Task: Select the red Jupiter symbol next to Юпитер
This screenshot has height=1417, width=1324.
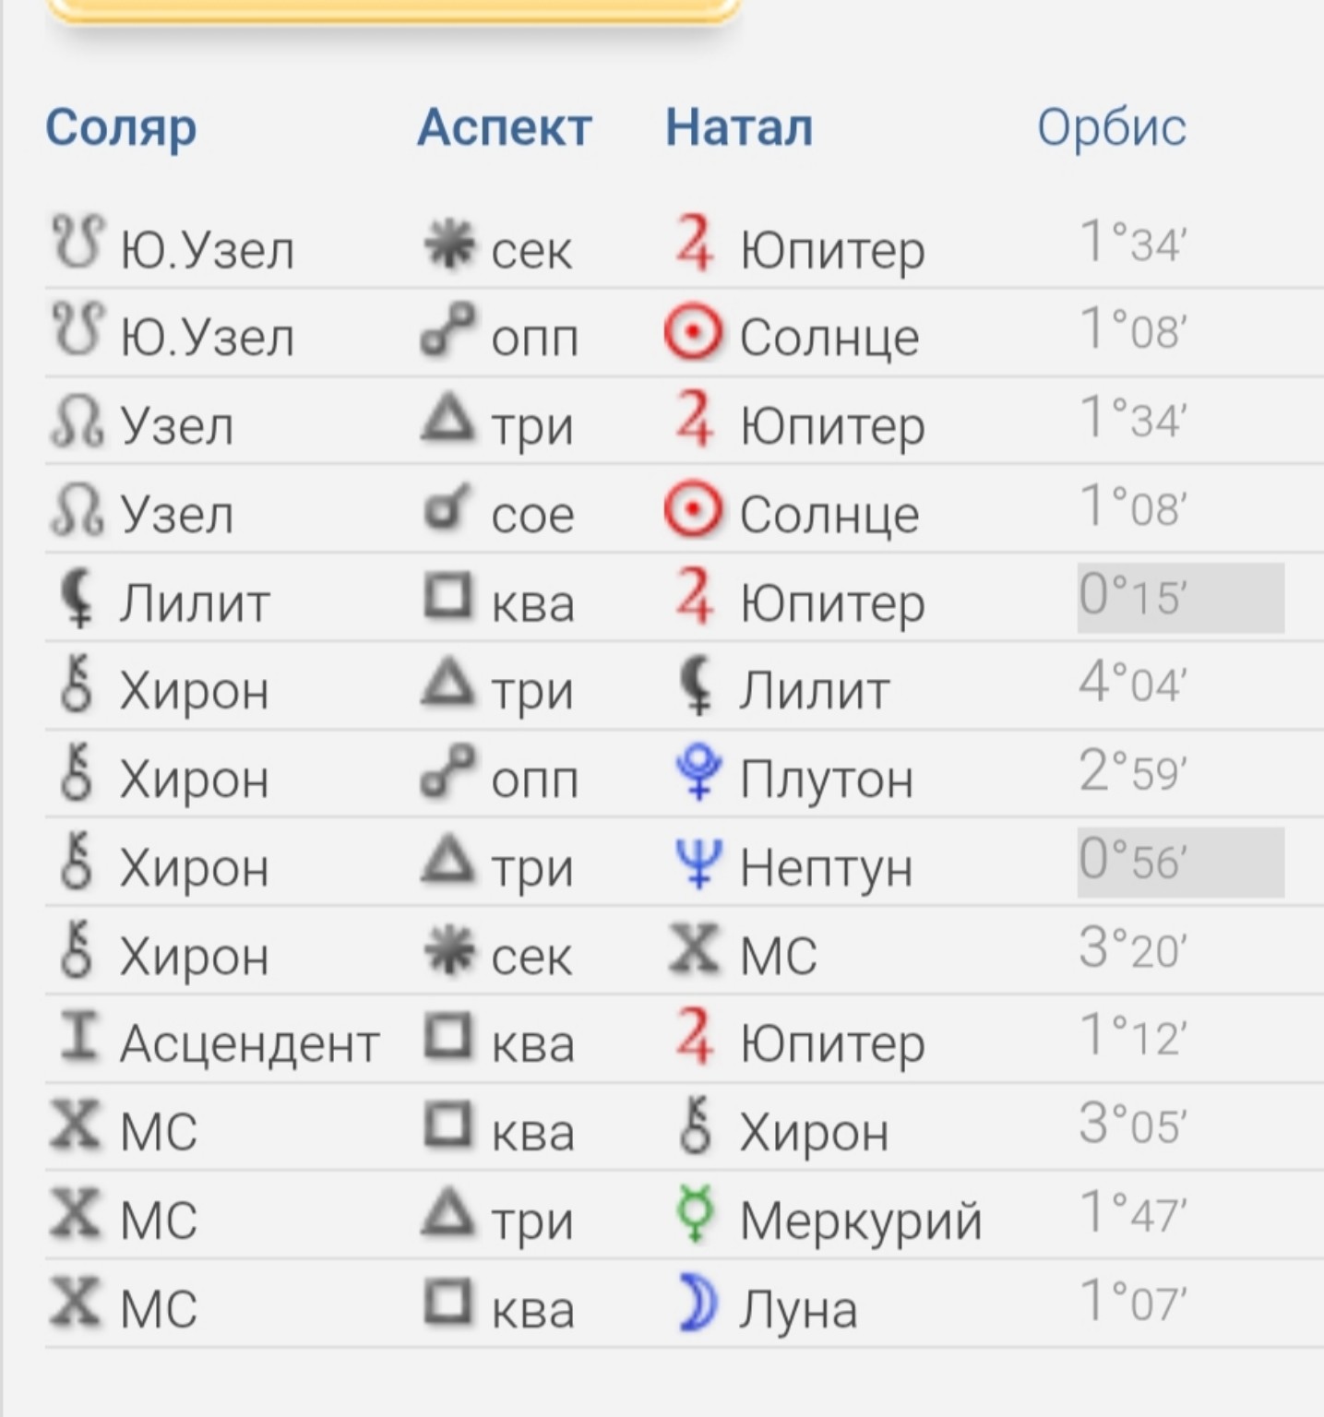Action: (x=697, y=245)
